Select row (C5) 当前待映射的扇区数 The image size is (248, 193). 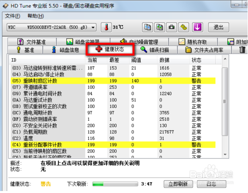(113, 151)
